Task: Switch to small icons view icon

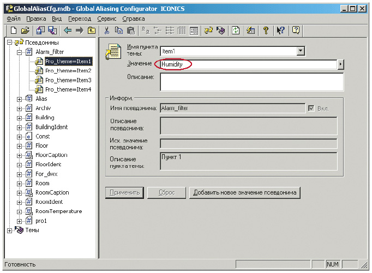Action: tap(157, 31)
